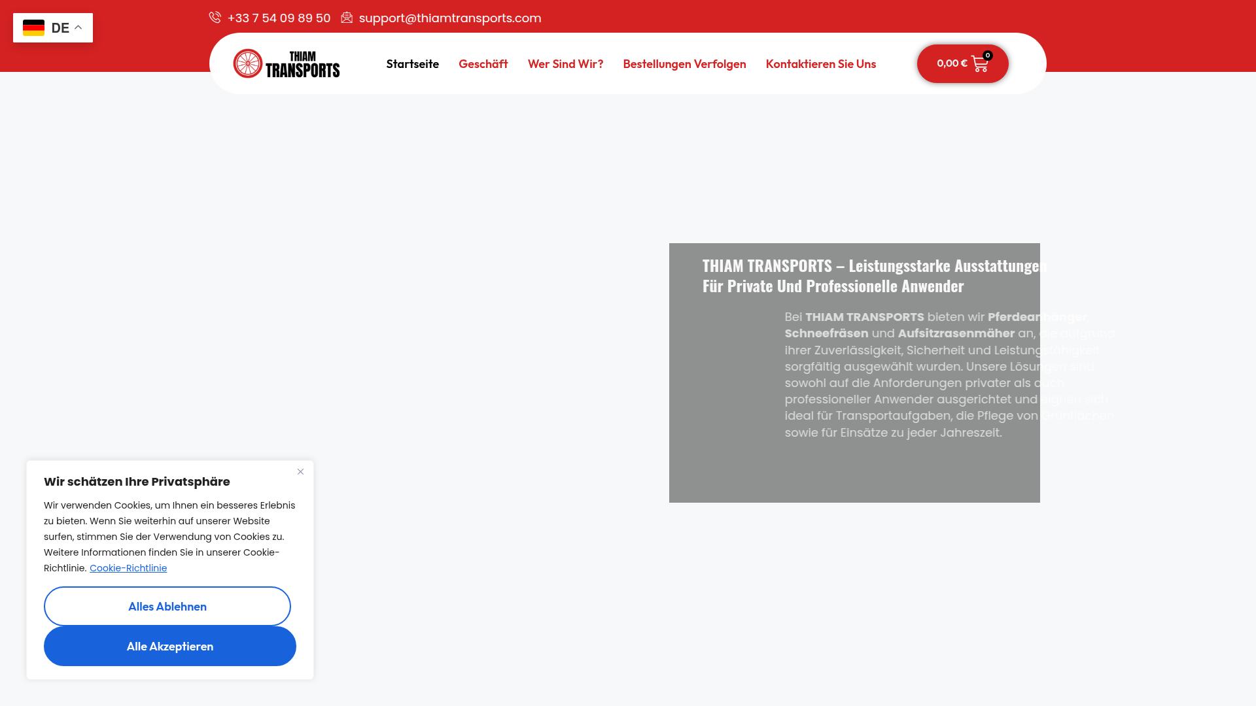Click the German flag icon
Viewport: 1256px width, 706px height.
33,28
